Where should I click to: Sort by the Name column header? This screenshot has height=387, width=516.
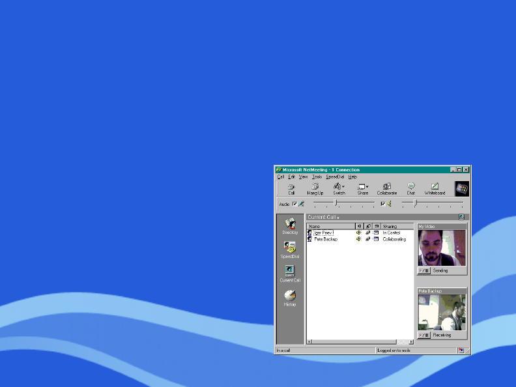[331, 226]
